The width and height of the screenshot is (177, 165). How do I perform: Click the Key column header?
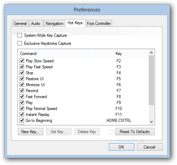(x=119, y=54)
